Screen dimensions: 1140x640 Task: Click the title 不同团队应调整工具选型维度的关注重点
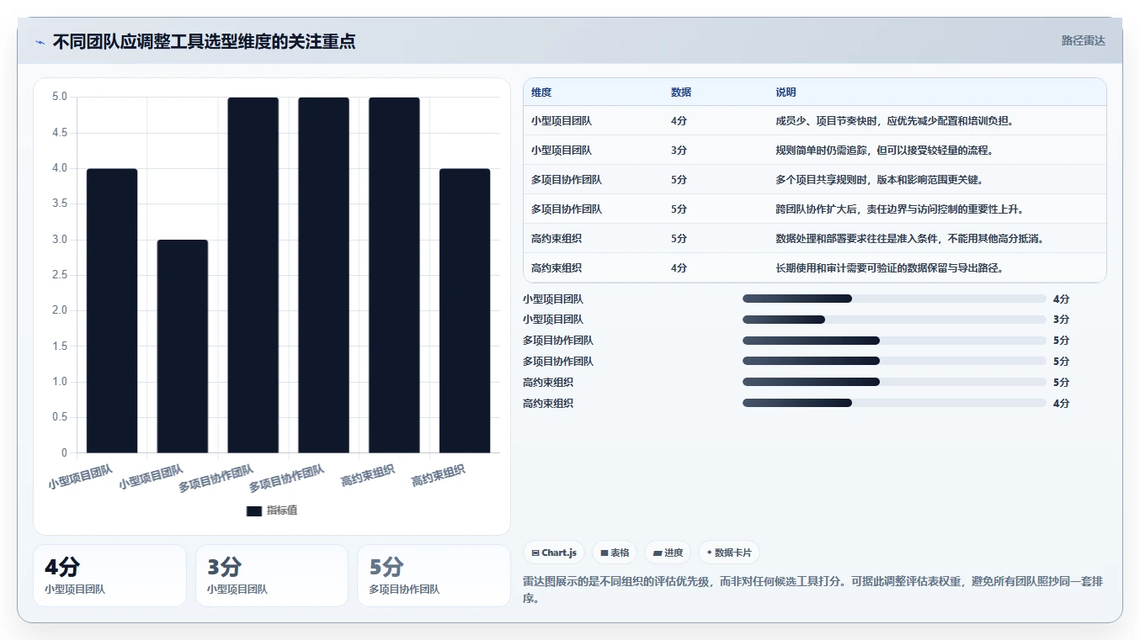coord(204,41)
